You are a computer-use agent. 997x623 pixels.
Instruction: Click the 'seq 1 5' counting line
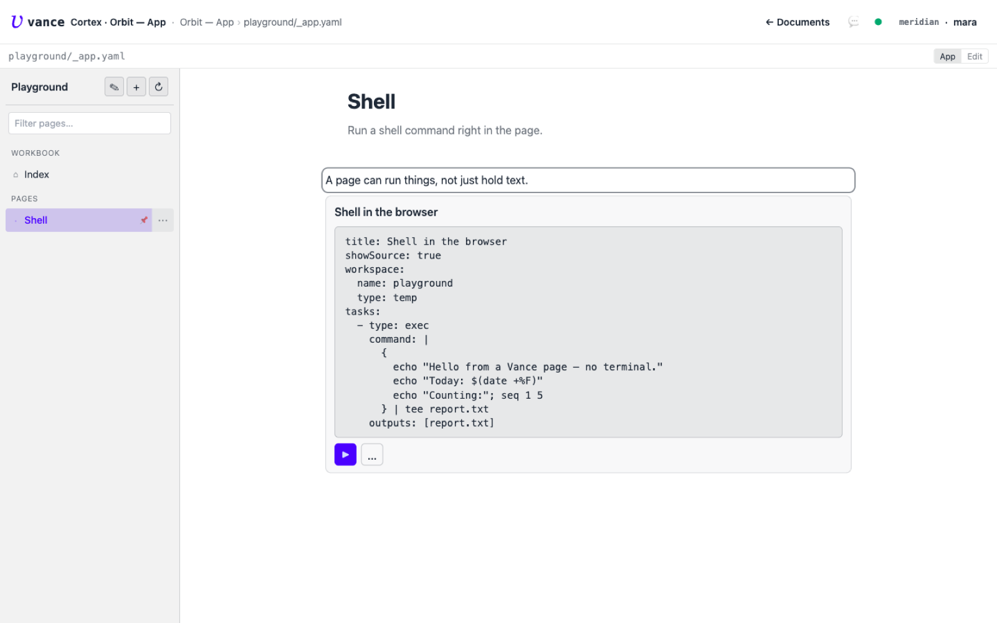click(468, 396)
